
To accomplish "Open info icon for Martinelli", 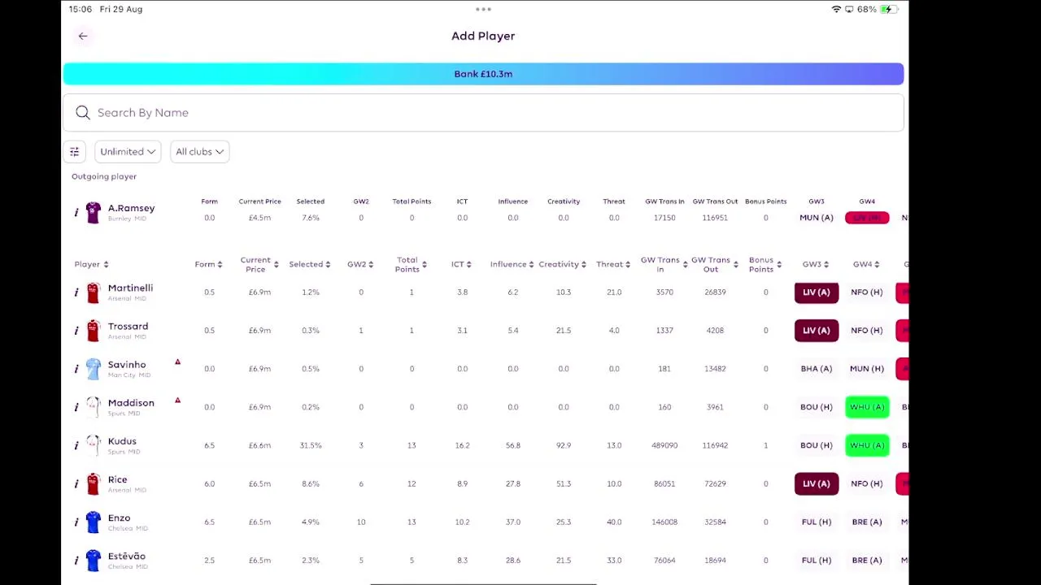I will tap(76, 292).
